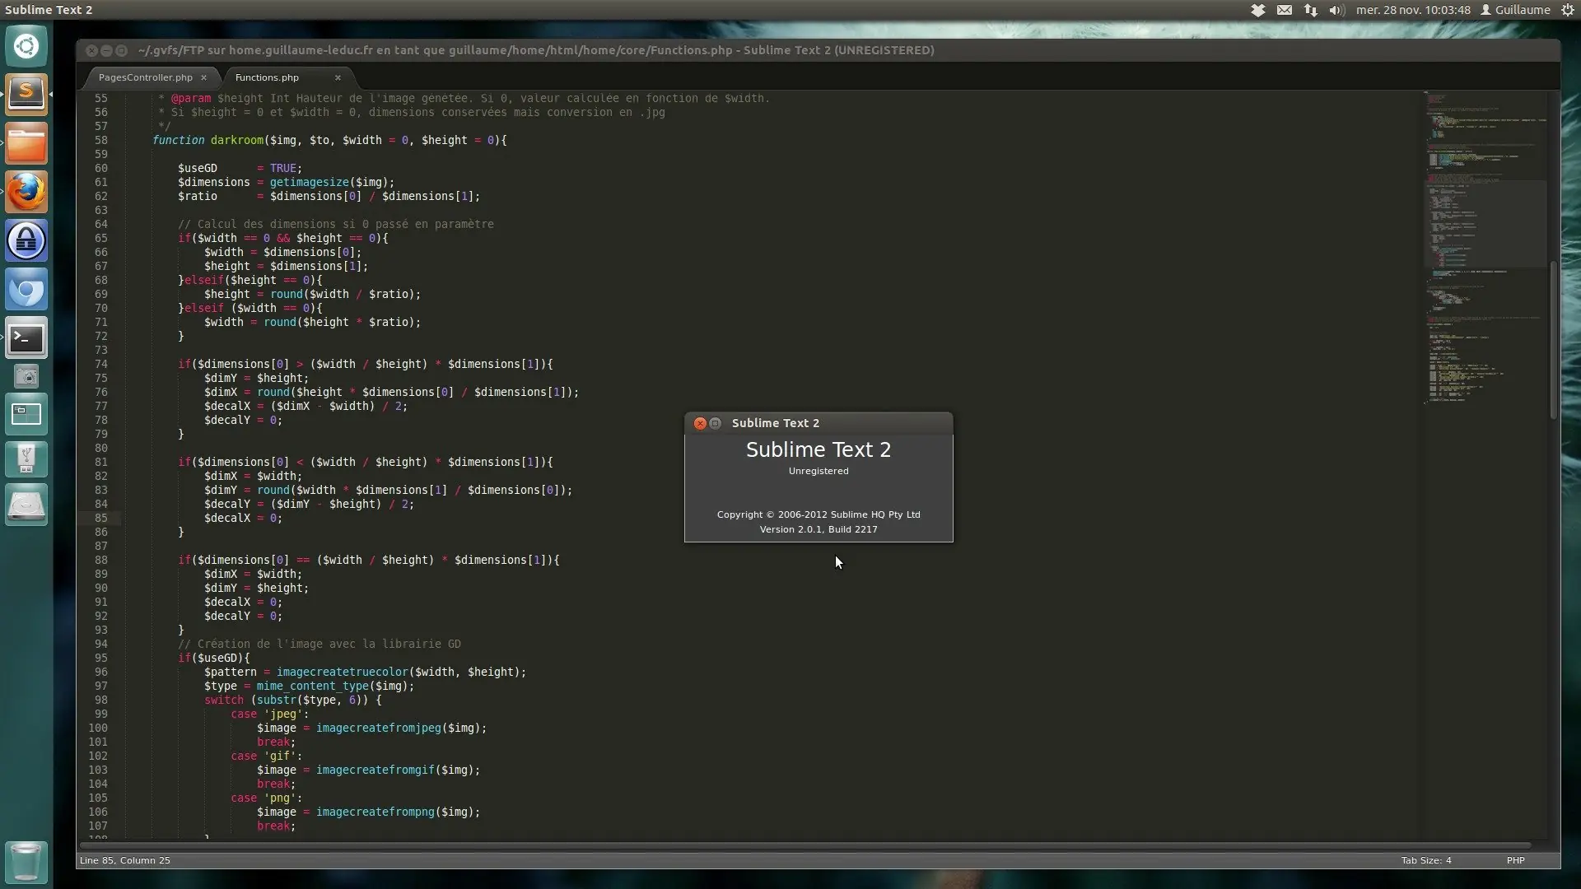Click the "function darkroom" declaration line
Viewport: 1581px width, 889px height.
[329, 140]
